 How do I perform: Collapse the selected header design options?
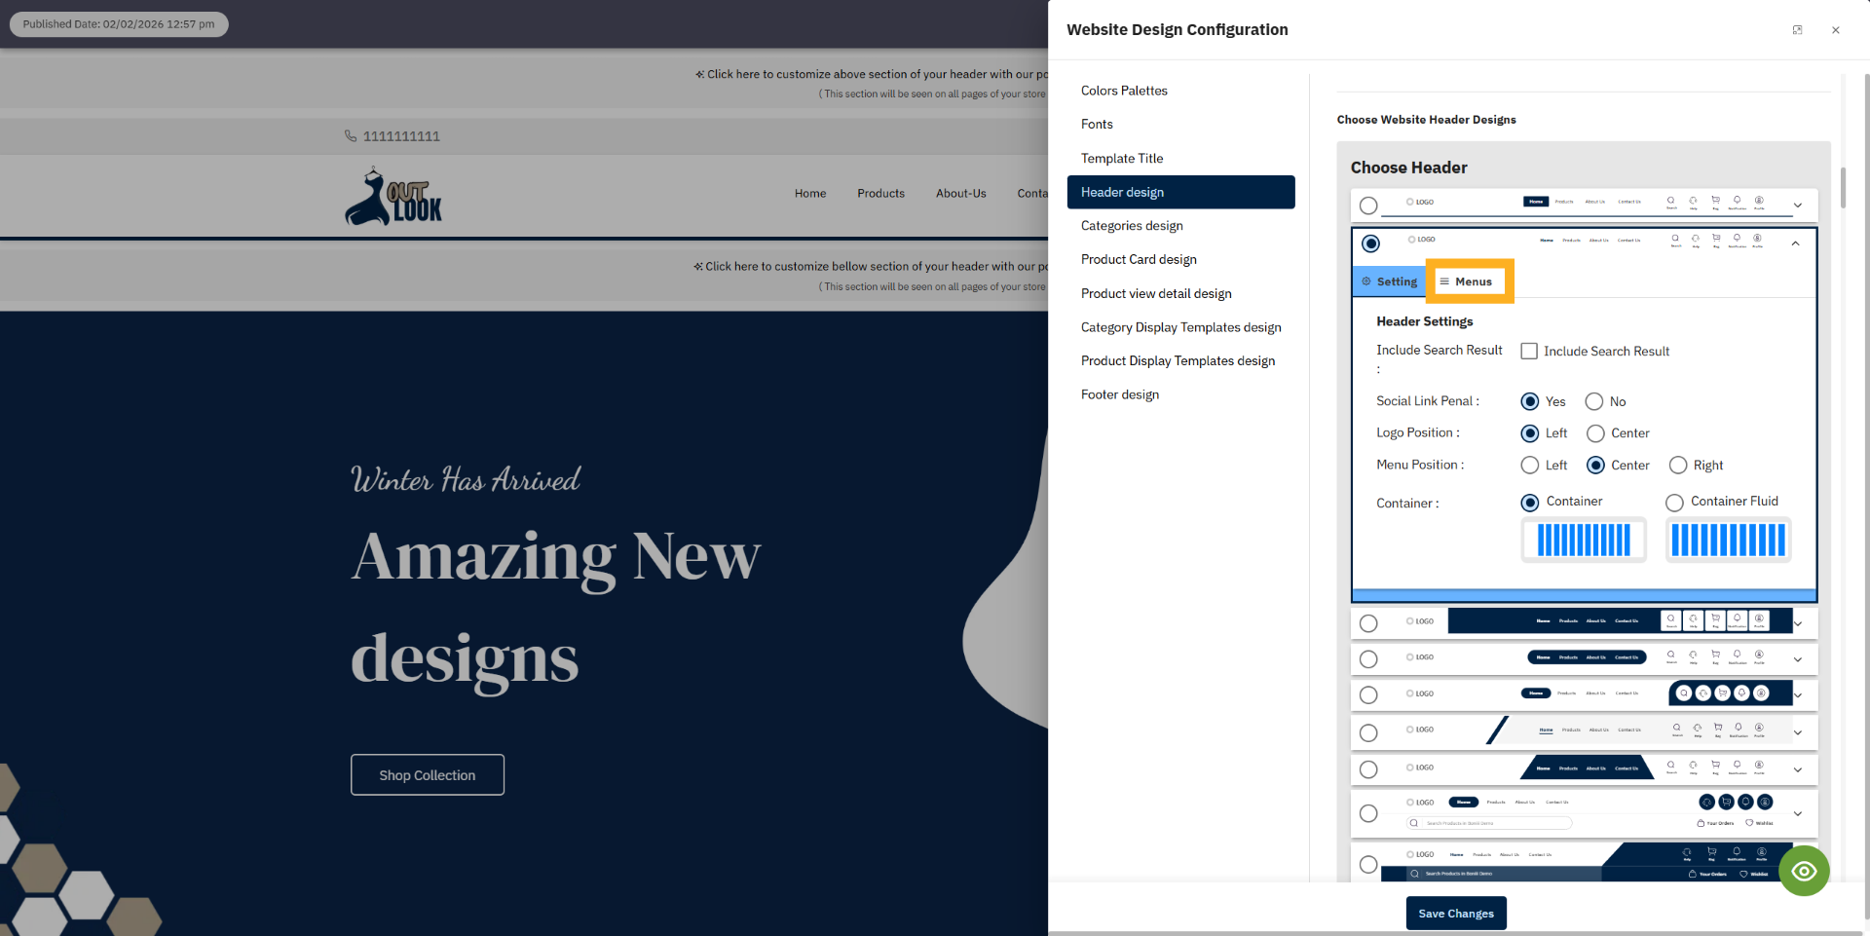pos(1796,243)
